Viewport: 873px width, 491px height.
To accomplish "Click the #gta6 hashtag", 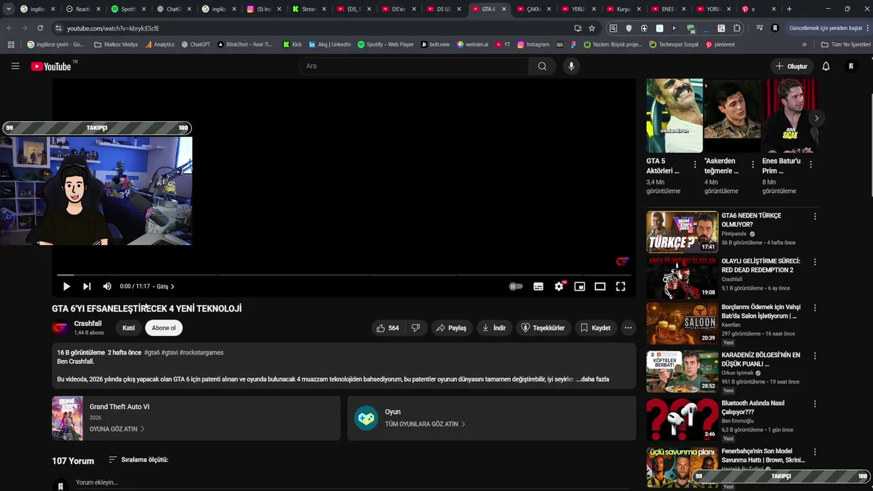I will tap(152, 353).
